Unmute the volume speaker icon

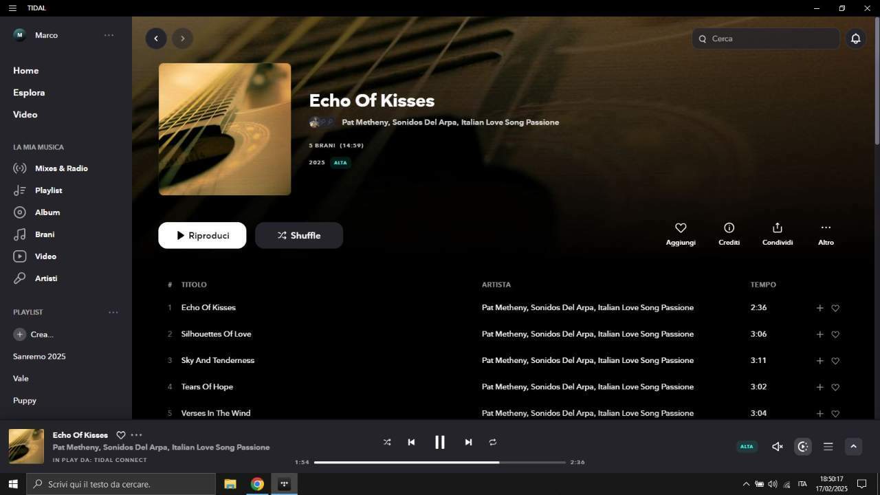tap(778, 447)
